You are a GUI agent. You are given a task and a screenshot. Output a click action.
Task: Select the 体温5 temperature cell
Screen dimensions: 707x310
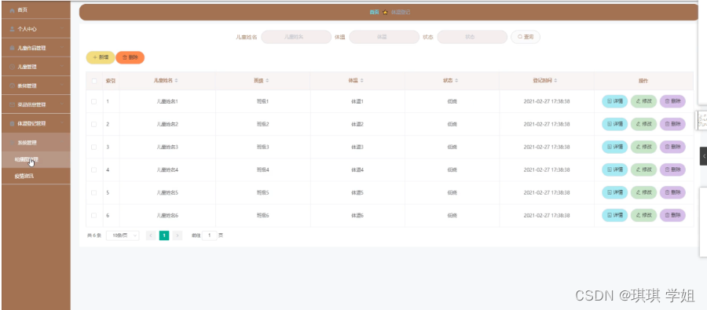click(x=357, y=192)
